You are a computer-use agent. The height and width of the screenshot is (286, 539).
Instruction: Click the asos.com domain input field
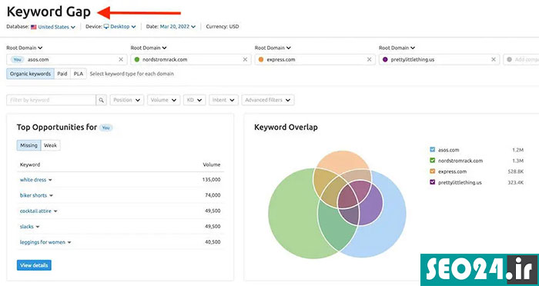[67, 59]
